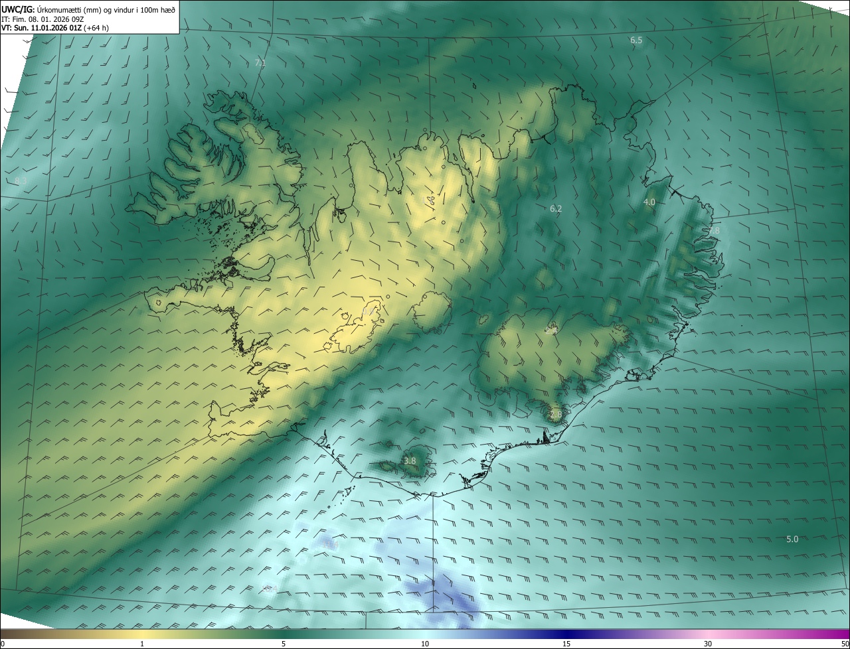Click the colour scale label 0

(x=3, y=644)
